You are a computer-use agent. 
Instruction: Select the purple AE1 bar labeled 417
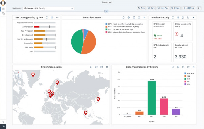pos(176,112)
